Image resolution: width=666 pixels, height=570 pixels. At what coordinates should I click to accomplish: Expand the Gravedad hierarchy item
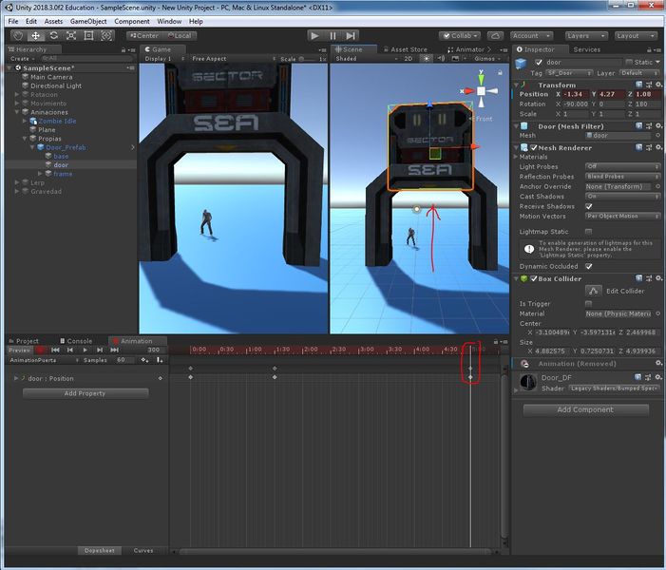click(17, 192)
